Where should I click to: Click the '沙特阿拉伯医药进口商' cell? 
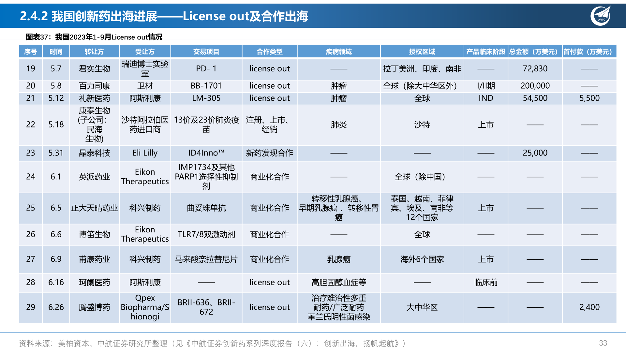(145, 125)
